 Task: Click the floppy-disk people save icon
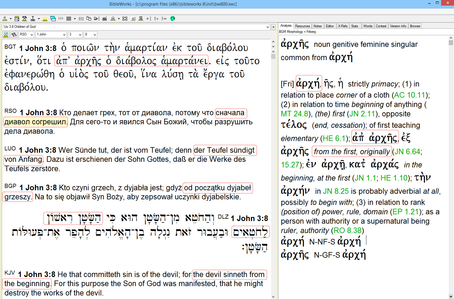141,19
